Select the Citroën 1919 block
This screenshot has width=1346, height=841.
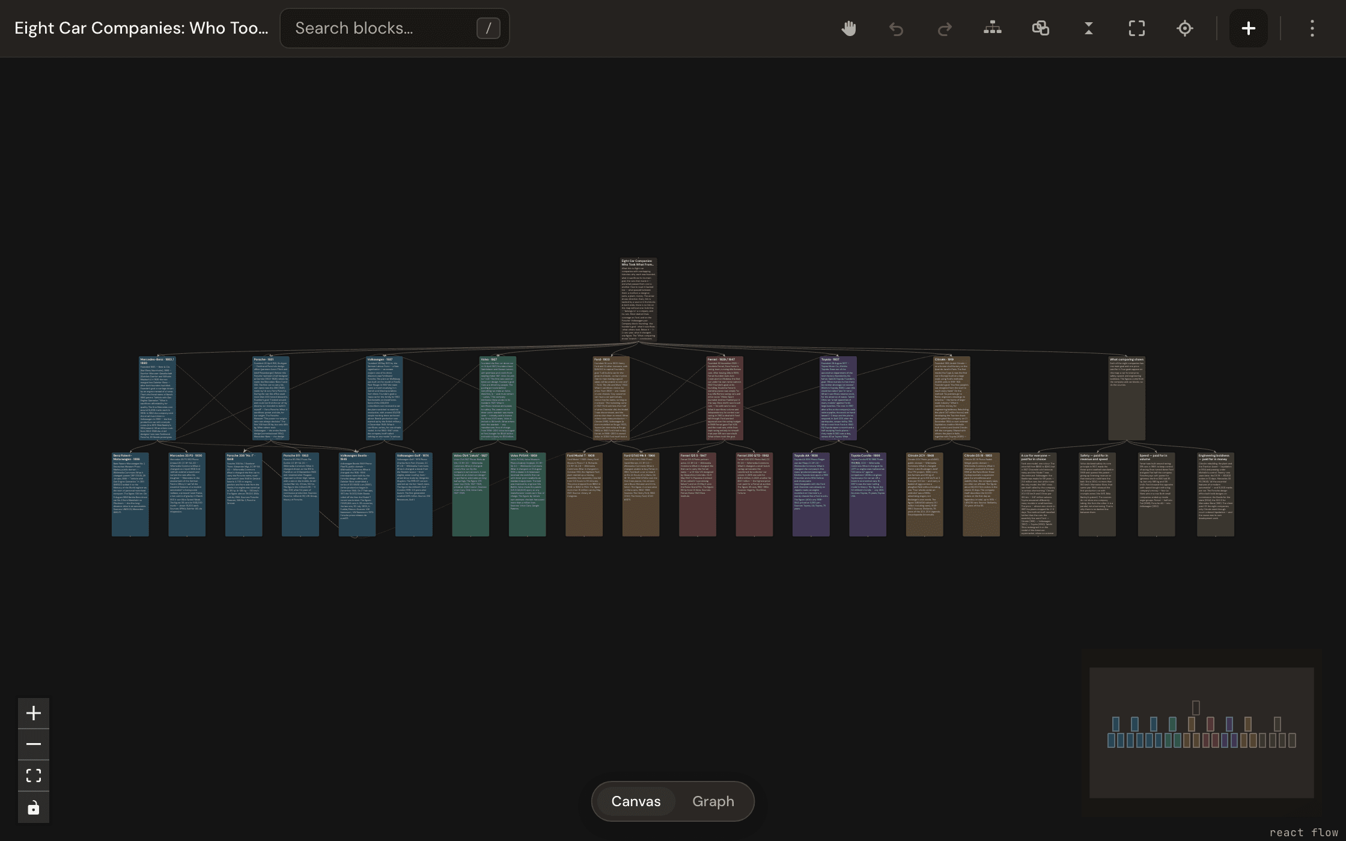(952, 398)
